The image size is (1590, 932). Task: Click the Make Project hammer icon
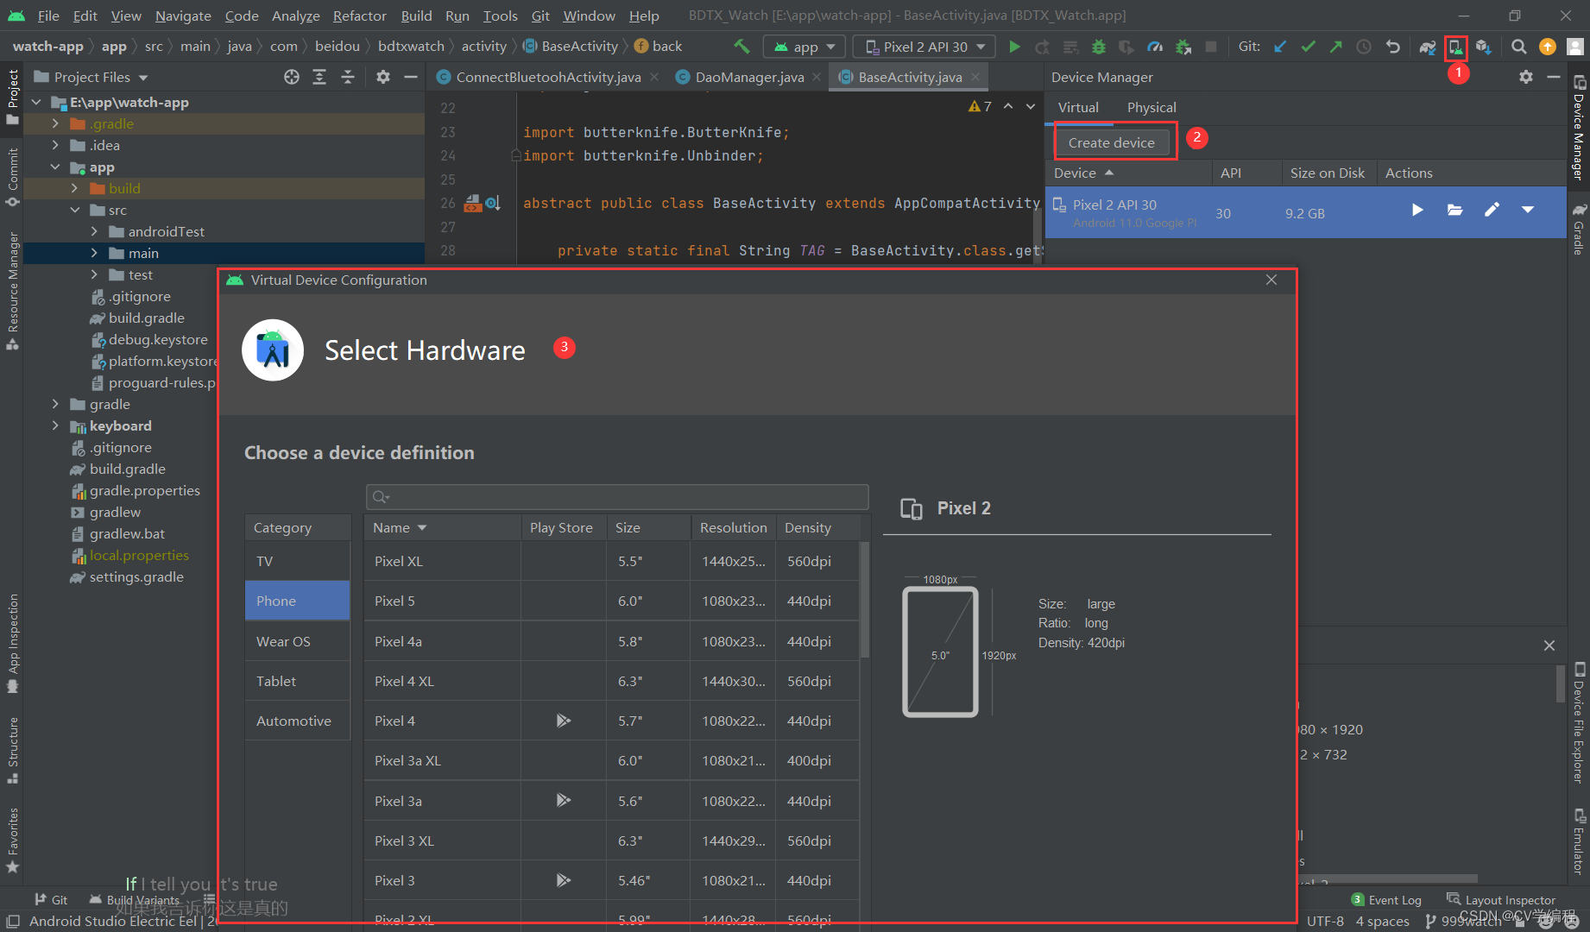point(741,47)
